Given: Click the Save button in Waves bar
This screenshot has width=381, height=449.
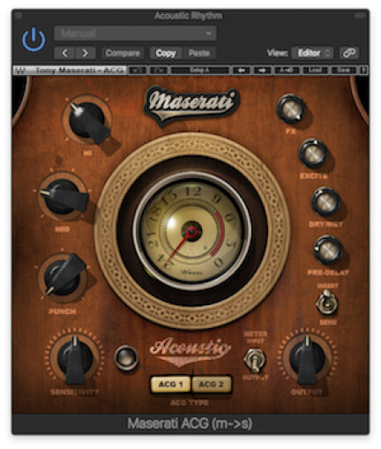Looking at the screenshot, I should click(343, 71).
